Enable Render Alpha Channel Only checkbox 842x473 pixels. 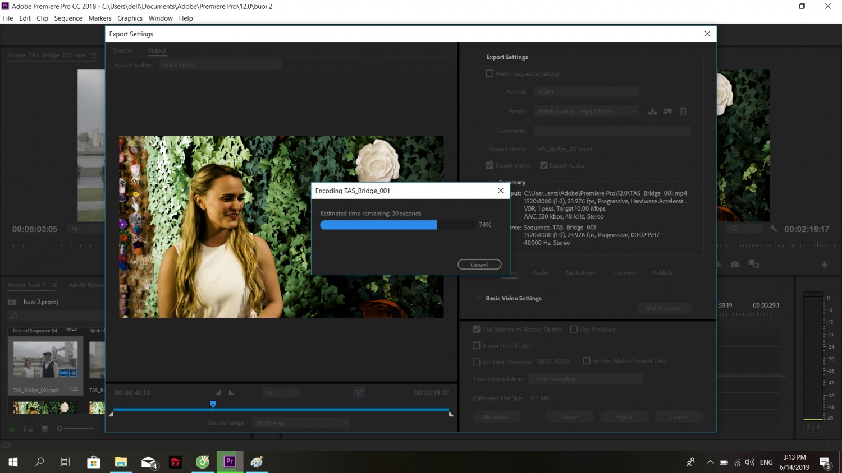[587, 361]
